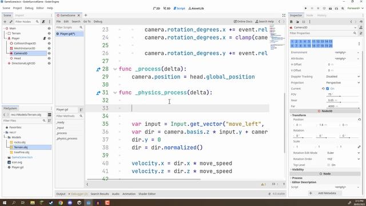This screenshot has height=206, width=366.
Task: Hide the MeshInstance3D node
Action: [x=49, y=48]
